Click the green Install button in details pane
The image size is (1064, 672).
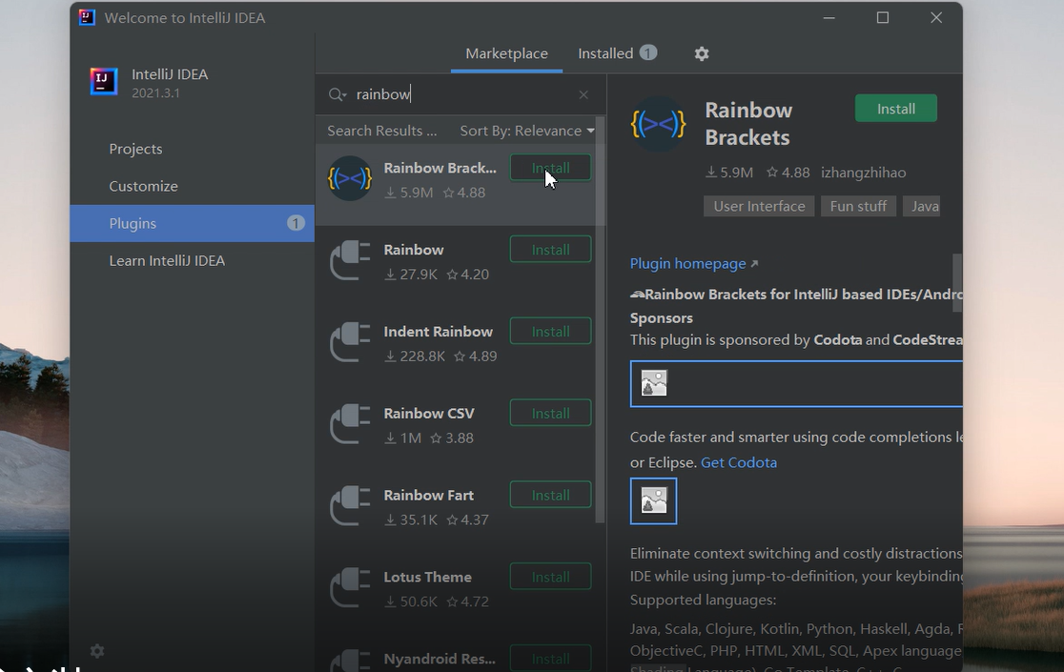(895, 109)
